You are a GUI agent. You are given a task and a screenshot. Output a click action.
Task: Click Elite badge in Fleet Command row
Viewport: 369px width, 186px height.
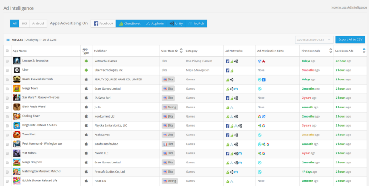168,144
